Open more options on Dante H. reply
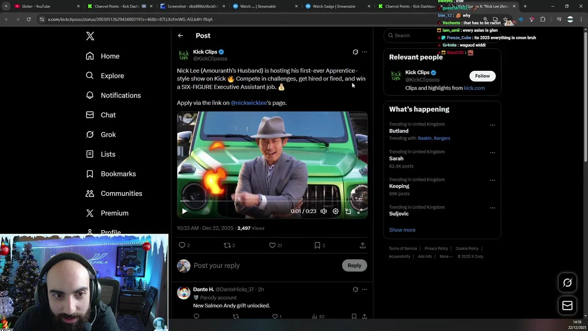 (x=364, y=290)
